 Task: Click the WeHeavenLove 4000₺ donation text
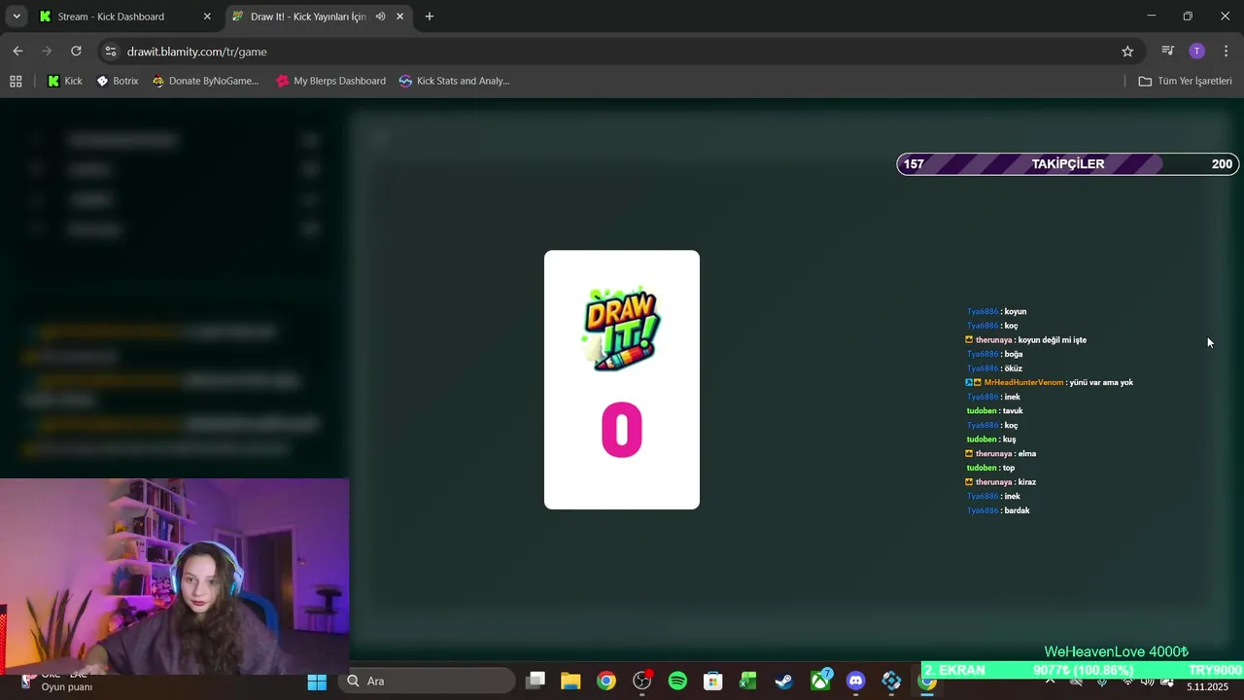pyautogui.click(x=1117, y=651)
